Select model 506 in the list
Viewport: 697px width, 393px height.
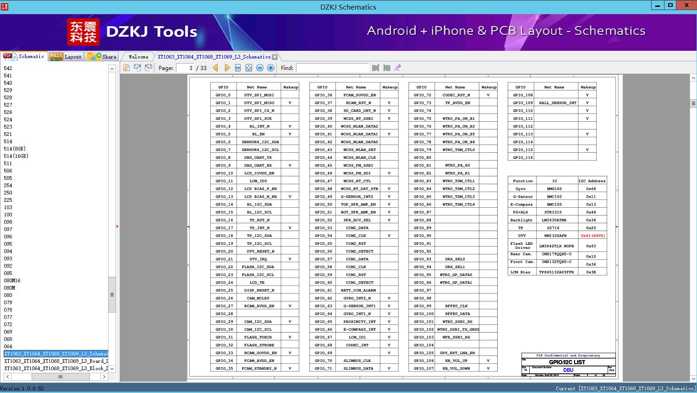click(8, 171)
